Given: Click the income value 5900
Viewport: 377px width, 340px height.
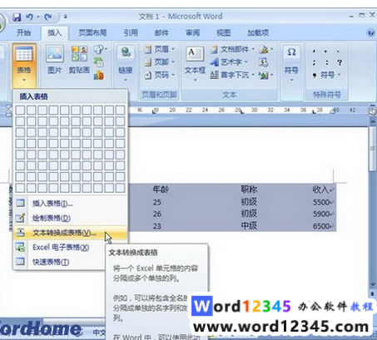Looking at the screenshot, I should [321, 214].
